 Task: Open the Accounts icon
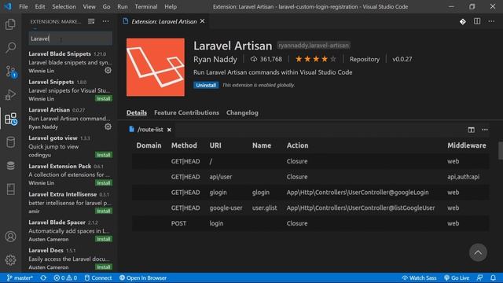(10, 237)
